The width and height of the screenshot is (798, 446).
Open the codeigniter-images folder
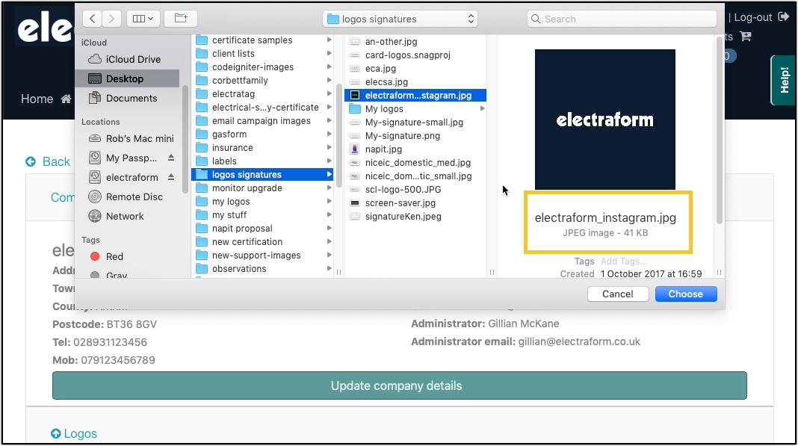click(262, 66)
